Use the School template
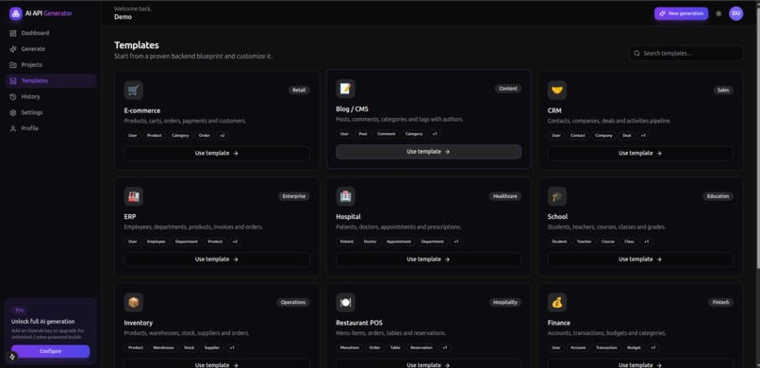The image size is (760, 368). (640, 259)
